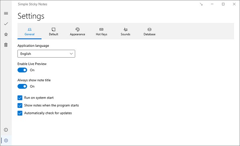Screen dimensions: 240x146
Task: Select the Appearance palette icon tab
Action: click(78, 32)
